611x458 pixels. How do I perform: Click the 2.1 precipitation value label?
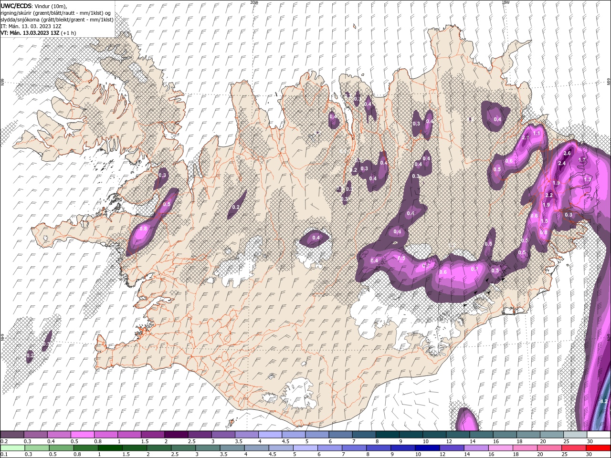tap(526, 138)
